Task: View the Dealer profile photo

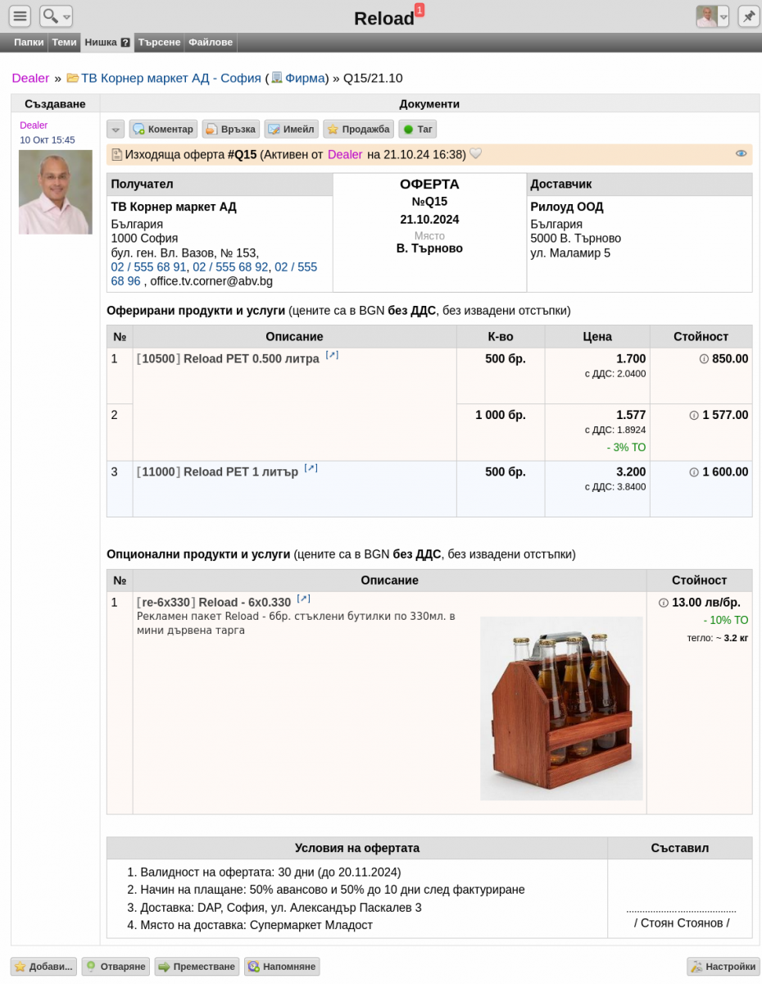Action: (x=56, y=192)
